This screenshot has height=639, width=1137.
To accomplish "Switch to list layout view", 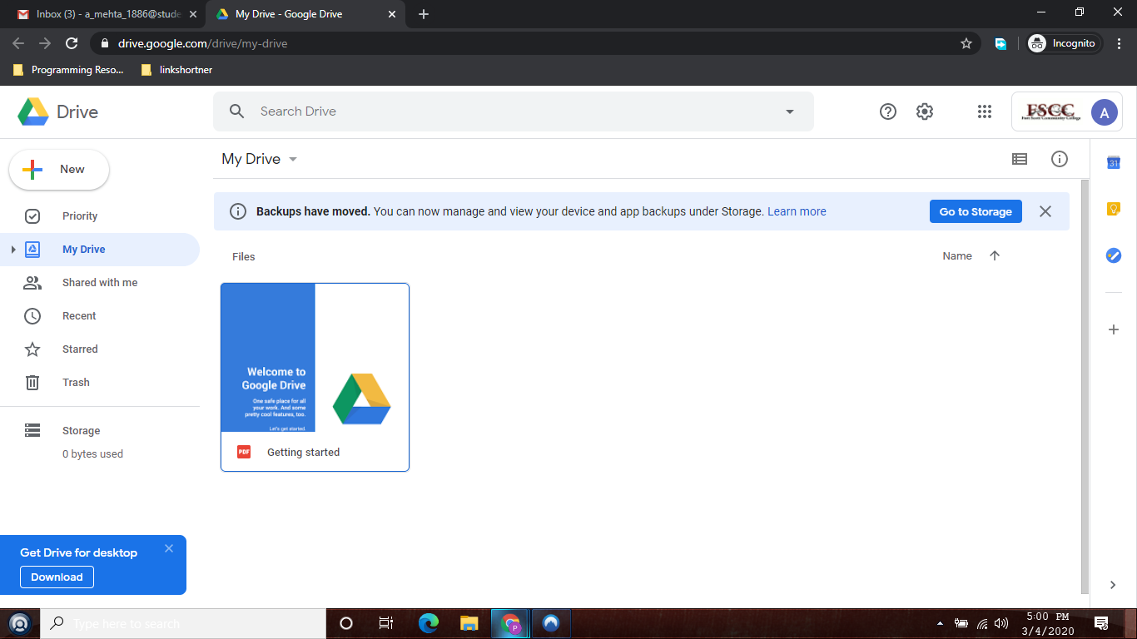I will point(1020,159).
